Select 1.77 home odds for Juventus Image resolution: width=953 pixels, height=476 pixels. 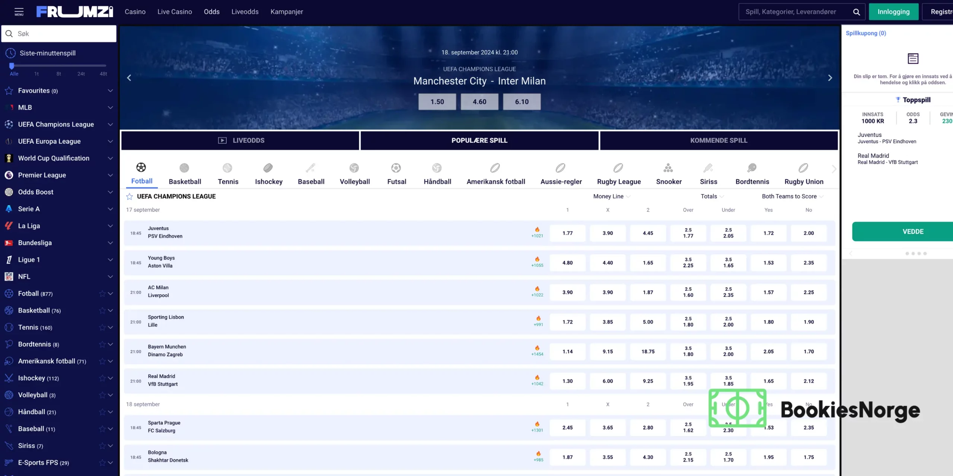click(x=567, y=233)
